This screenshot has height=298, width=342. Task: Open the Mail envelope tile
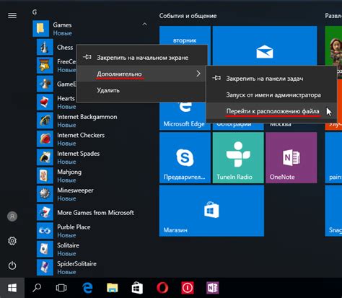(x=265, y=45)
